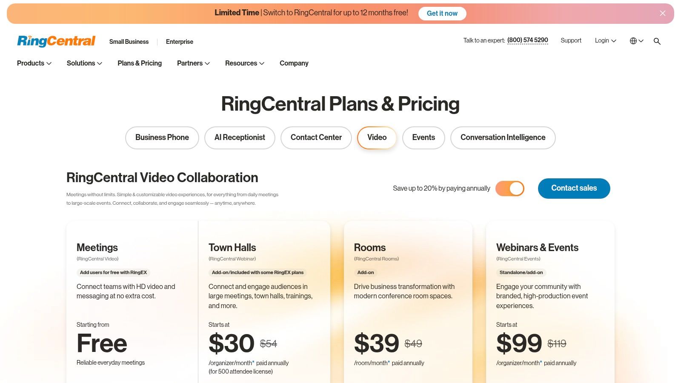The height and width of the screenshot is (383, 681).
Task: View Conversation Intelligence plans
Action: point(503,137)
